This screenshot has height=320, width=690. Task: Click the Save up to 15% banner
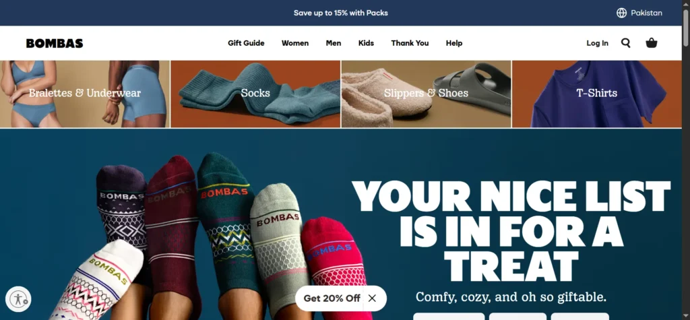coord(340,13)
